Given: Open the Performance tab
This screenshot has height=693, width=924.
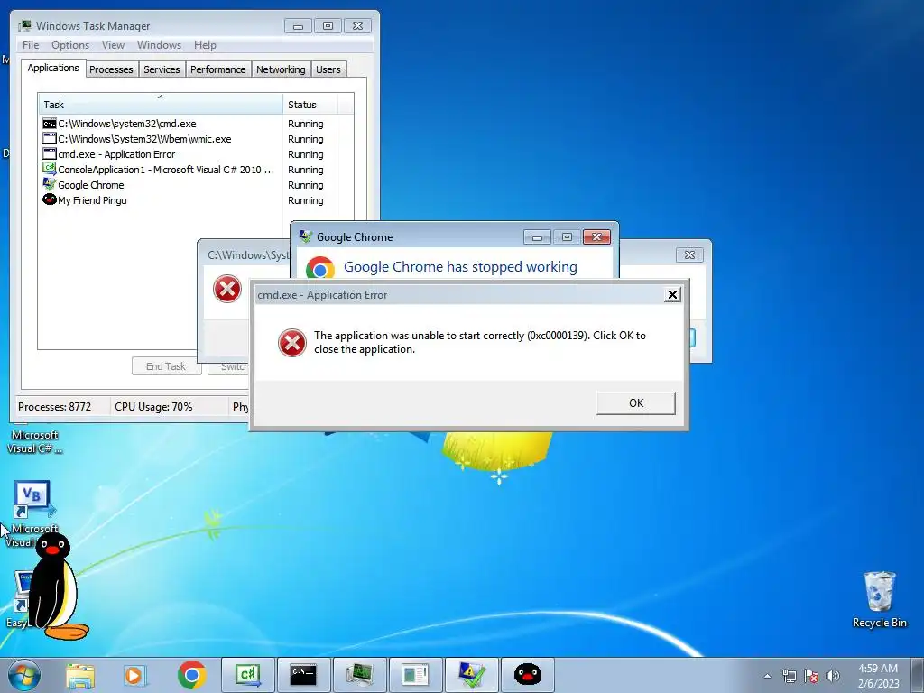Looking at the screenshot, I should pyautogui.click(x=218, y=69).
